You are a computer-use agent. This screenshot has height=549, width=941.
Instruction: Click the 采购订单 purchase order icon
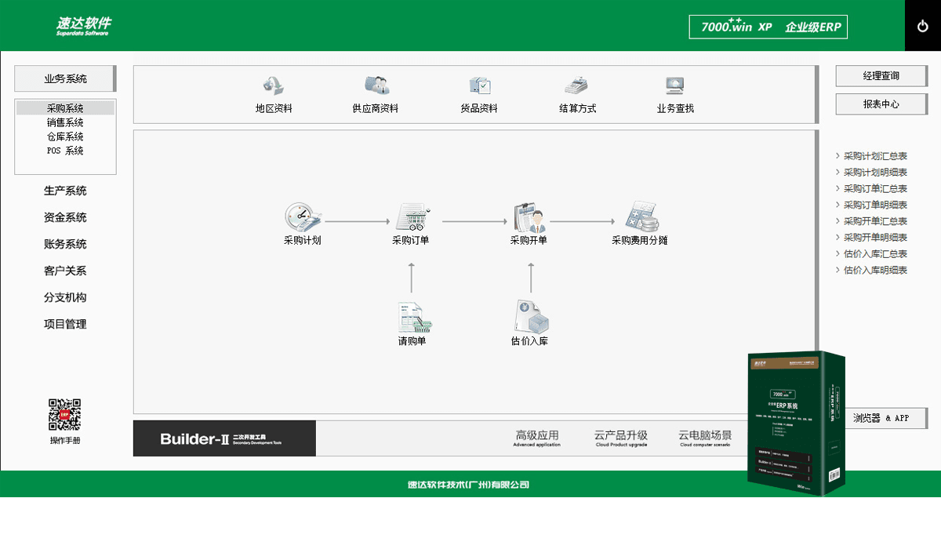411,217
